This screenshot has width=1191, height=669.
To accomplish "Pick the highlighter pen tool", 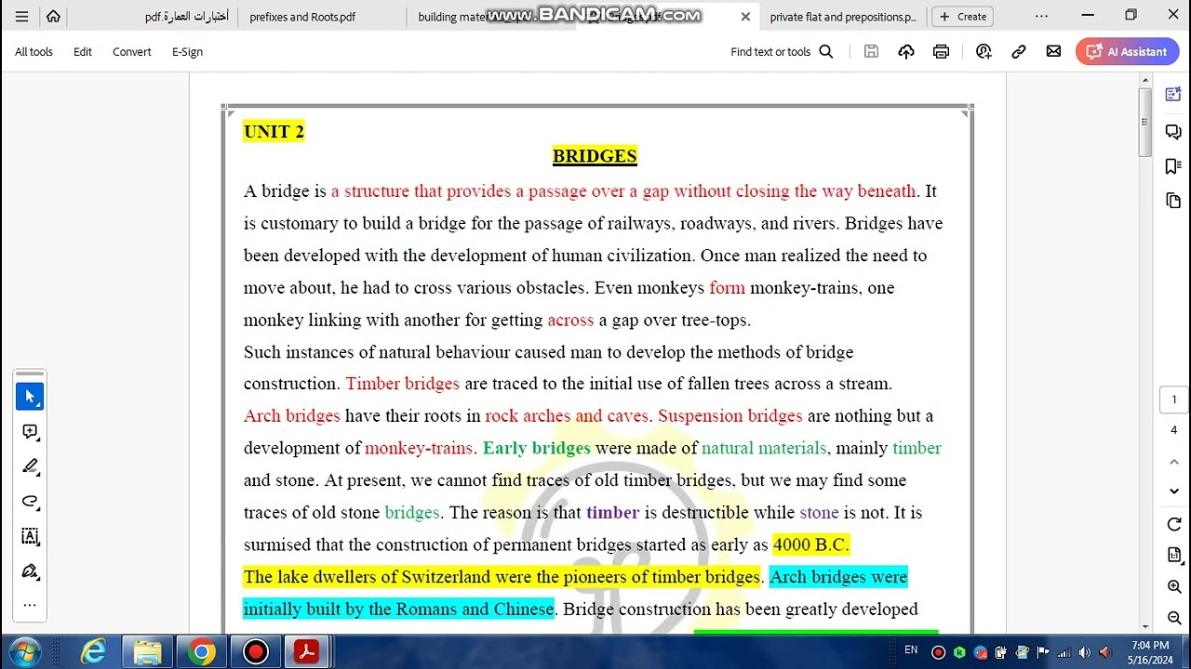I will click(x=30, y=466).
